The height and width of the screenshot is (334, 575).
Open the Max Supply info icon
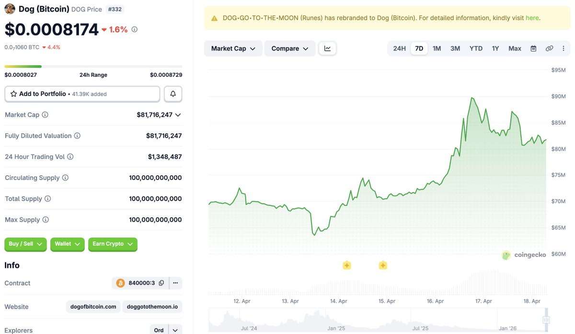46,220
